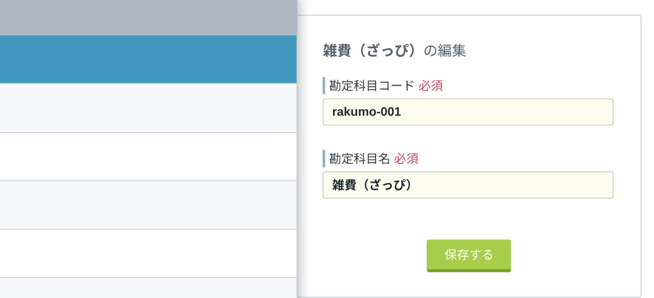654x298 pixels.
Task: Select the blue highlighted list row
Action: (148, 59)
